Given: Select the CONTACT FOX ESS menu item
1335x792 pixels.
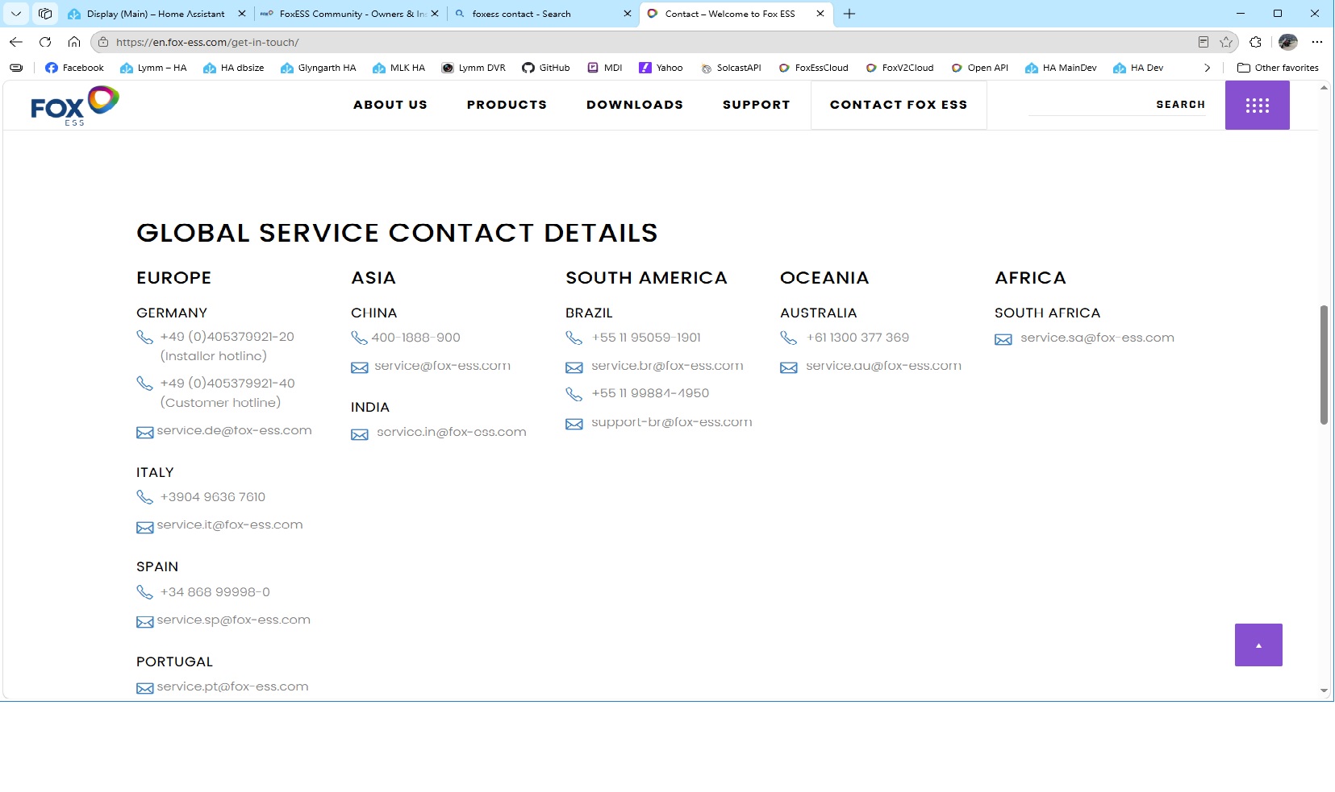Looking at the screenshot, I should click(899, 105).
